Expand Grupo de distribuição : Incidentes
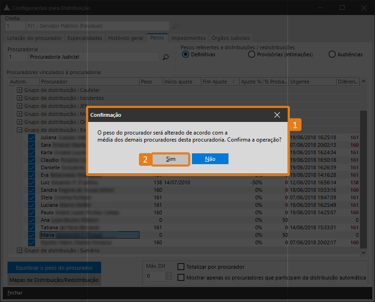 20,98
